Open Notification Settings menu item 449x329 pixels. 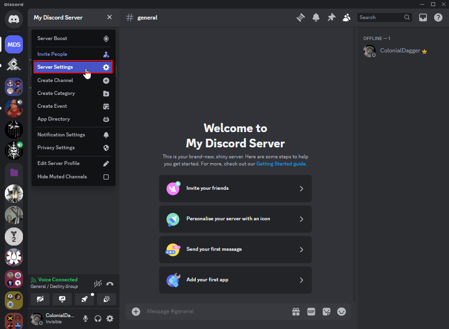tap(73, 134)
